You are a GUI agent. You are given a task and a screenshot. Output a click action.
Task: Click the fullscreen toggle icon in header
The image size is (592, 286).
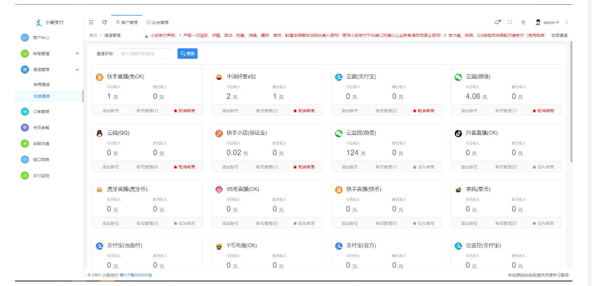[x=509, y=22]
